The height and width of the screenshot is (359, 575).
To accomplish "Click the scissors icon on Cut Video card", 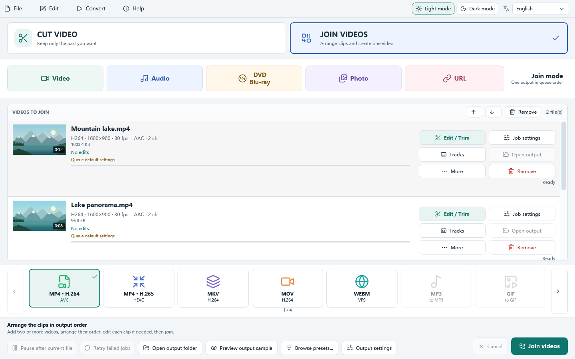I will pyautogui.click(x=23, y=38).
